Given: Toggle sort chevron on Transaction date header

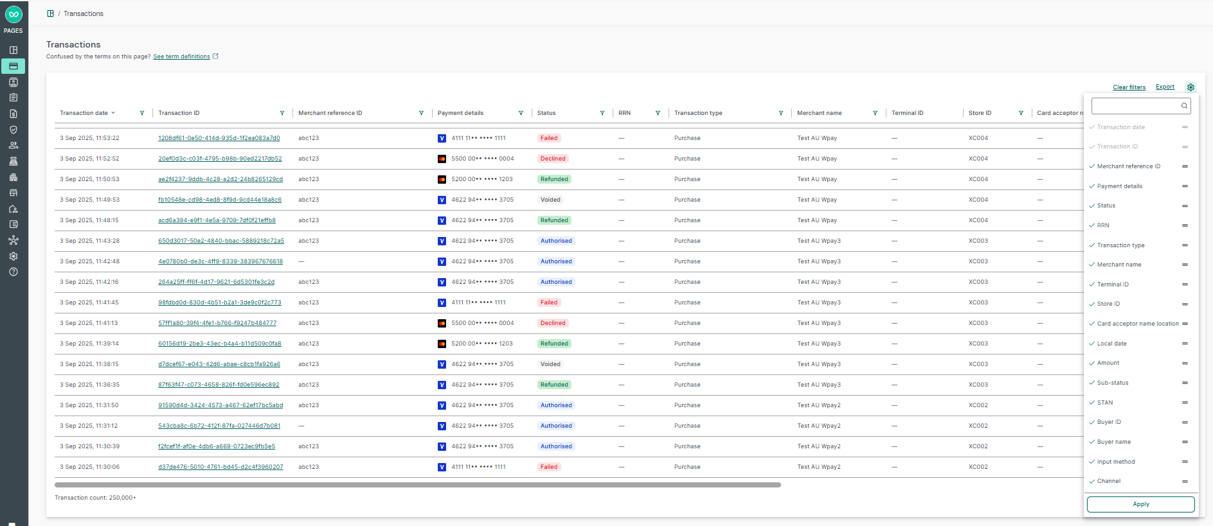Looking at the screenshot, I should click(113, 113).
